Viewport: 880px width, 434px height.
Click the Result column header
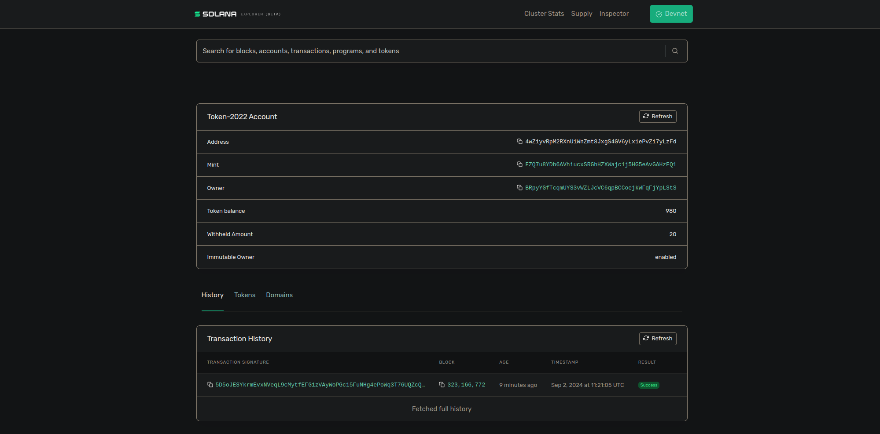pos(647,362)
